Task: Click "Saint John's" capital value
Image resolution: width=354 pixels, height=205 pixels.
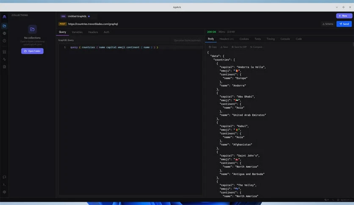Action: (248, 156)
